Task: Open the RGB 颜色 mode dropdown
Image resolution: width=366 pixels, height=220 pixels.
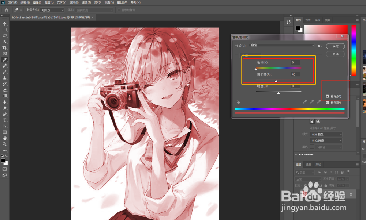Action: pyautogui.click(x=326, y=134)
